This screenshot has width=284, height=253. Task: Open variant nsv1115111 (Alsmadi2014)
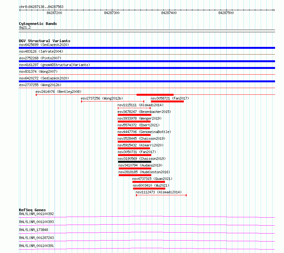point(140,105)
